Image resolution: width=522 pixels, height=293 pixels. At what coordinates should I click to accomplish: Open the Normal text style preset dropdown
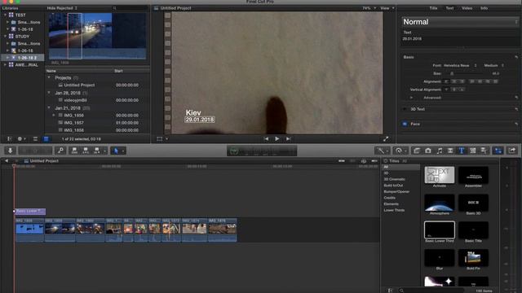pos(460,22)
